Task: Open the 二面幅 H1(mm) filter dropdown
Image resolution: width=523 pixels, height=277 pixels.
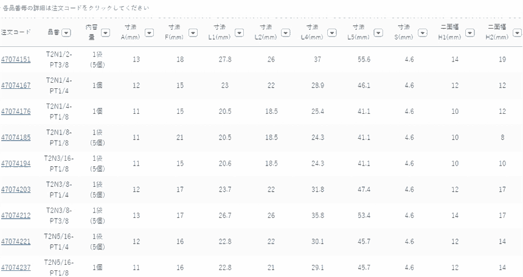Action: pos(469,32)
